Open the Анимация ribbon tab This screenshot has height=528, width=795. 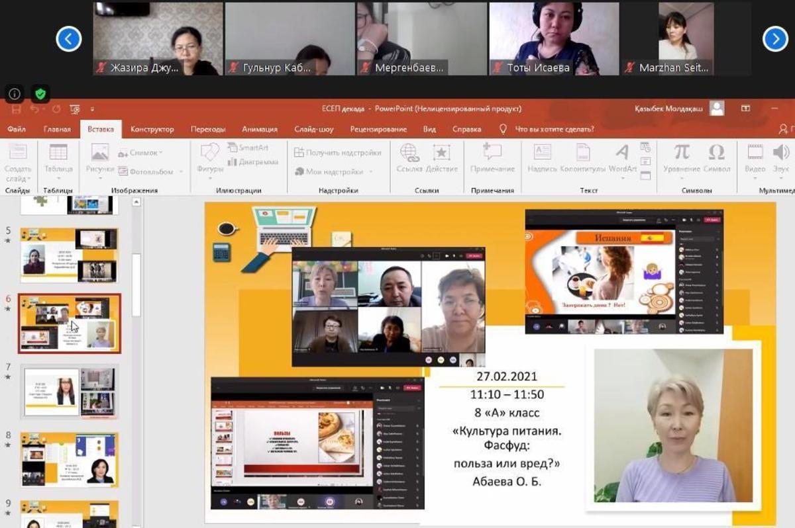tap(260, 129)
